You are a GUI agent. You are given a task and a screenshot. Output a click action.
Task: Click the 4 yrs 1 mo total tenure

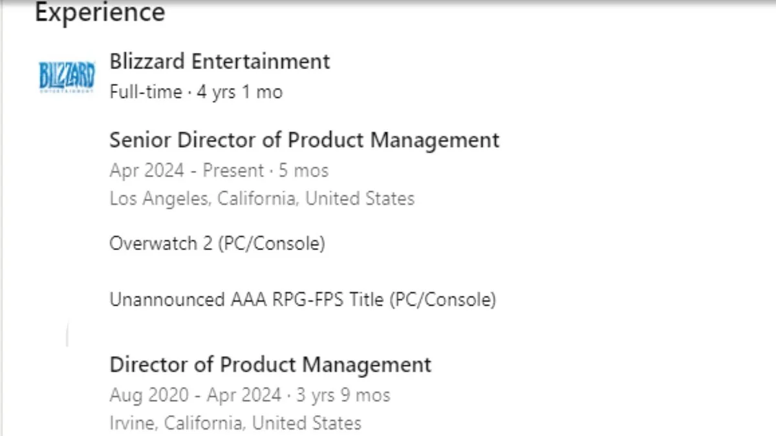click(239, 92)
